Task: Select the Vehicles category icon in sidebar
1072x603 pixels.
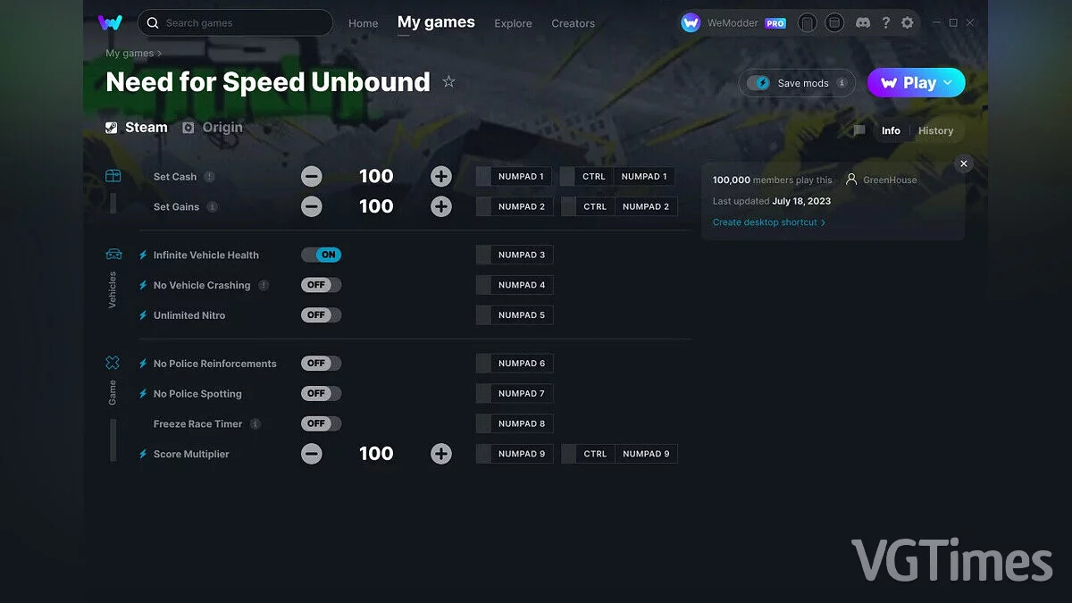Action: [113, 255]
